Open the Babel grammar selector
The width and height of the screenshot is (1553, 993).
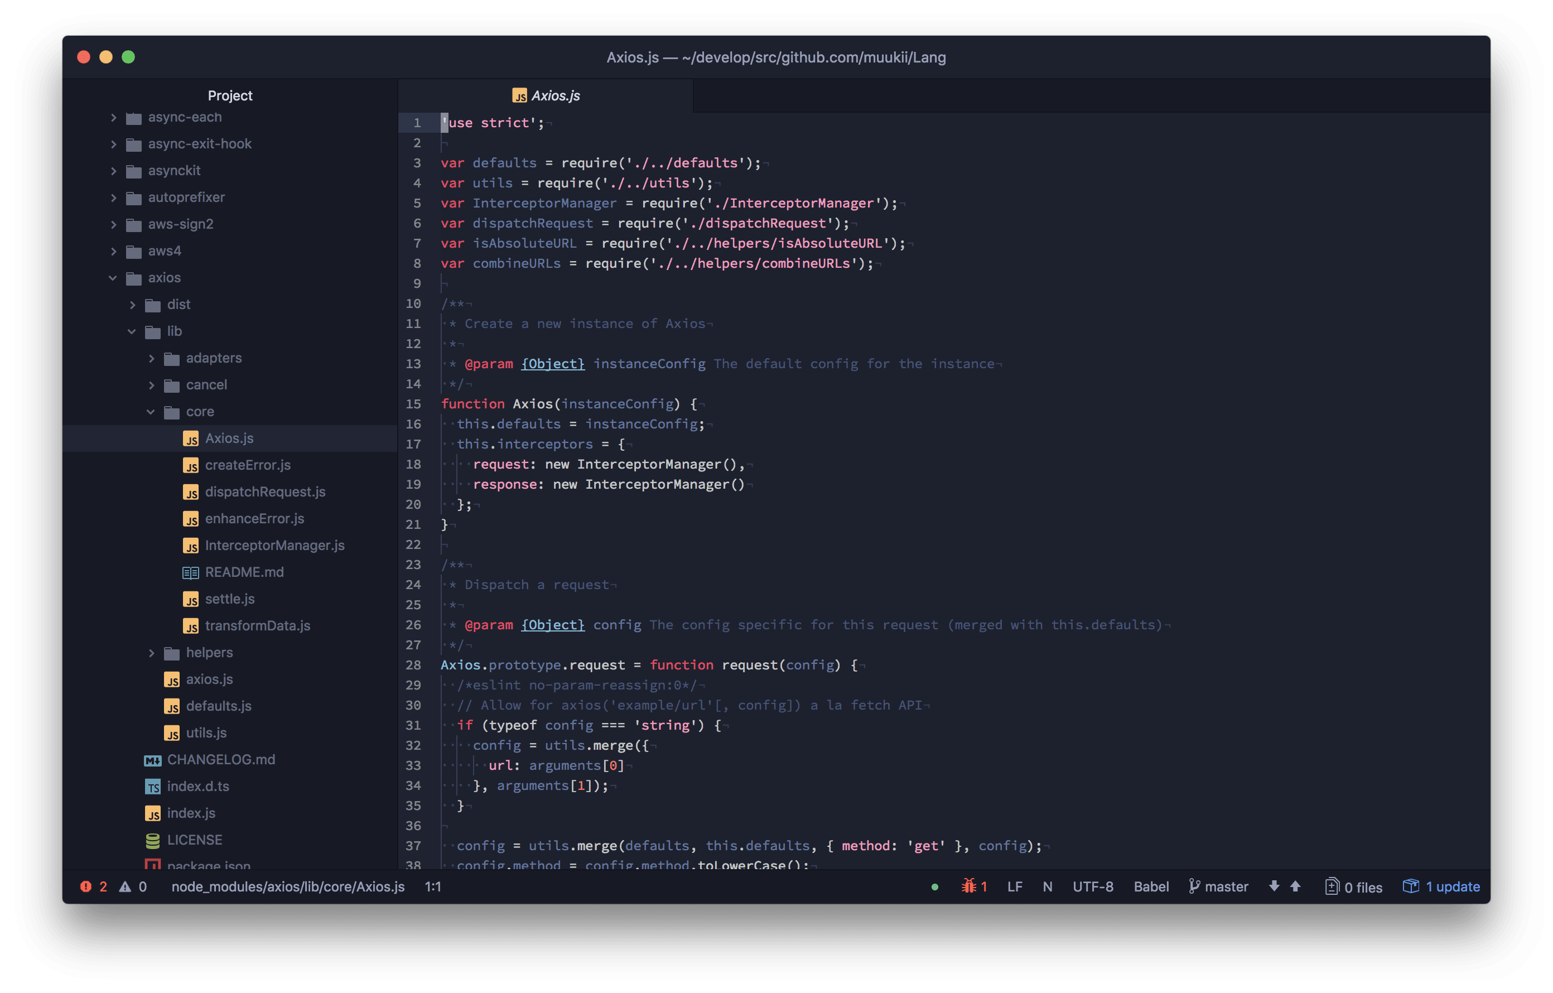(x=1151, y=886)
